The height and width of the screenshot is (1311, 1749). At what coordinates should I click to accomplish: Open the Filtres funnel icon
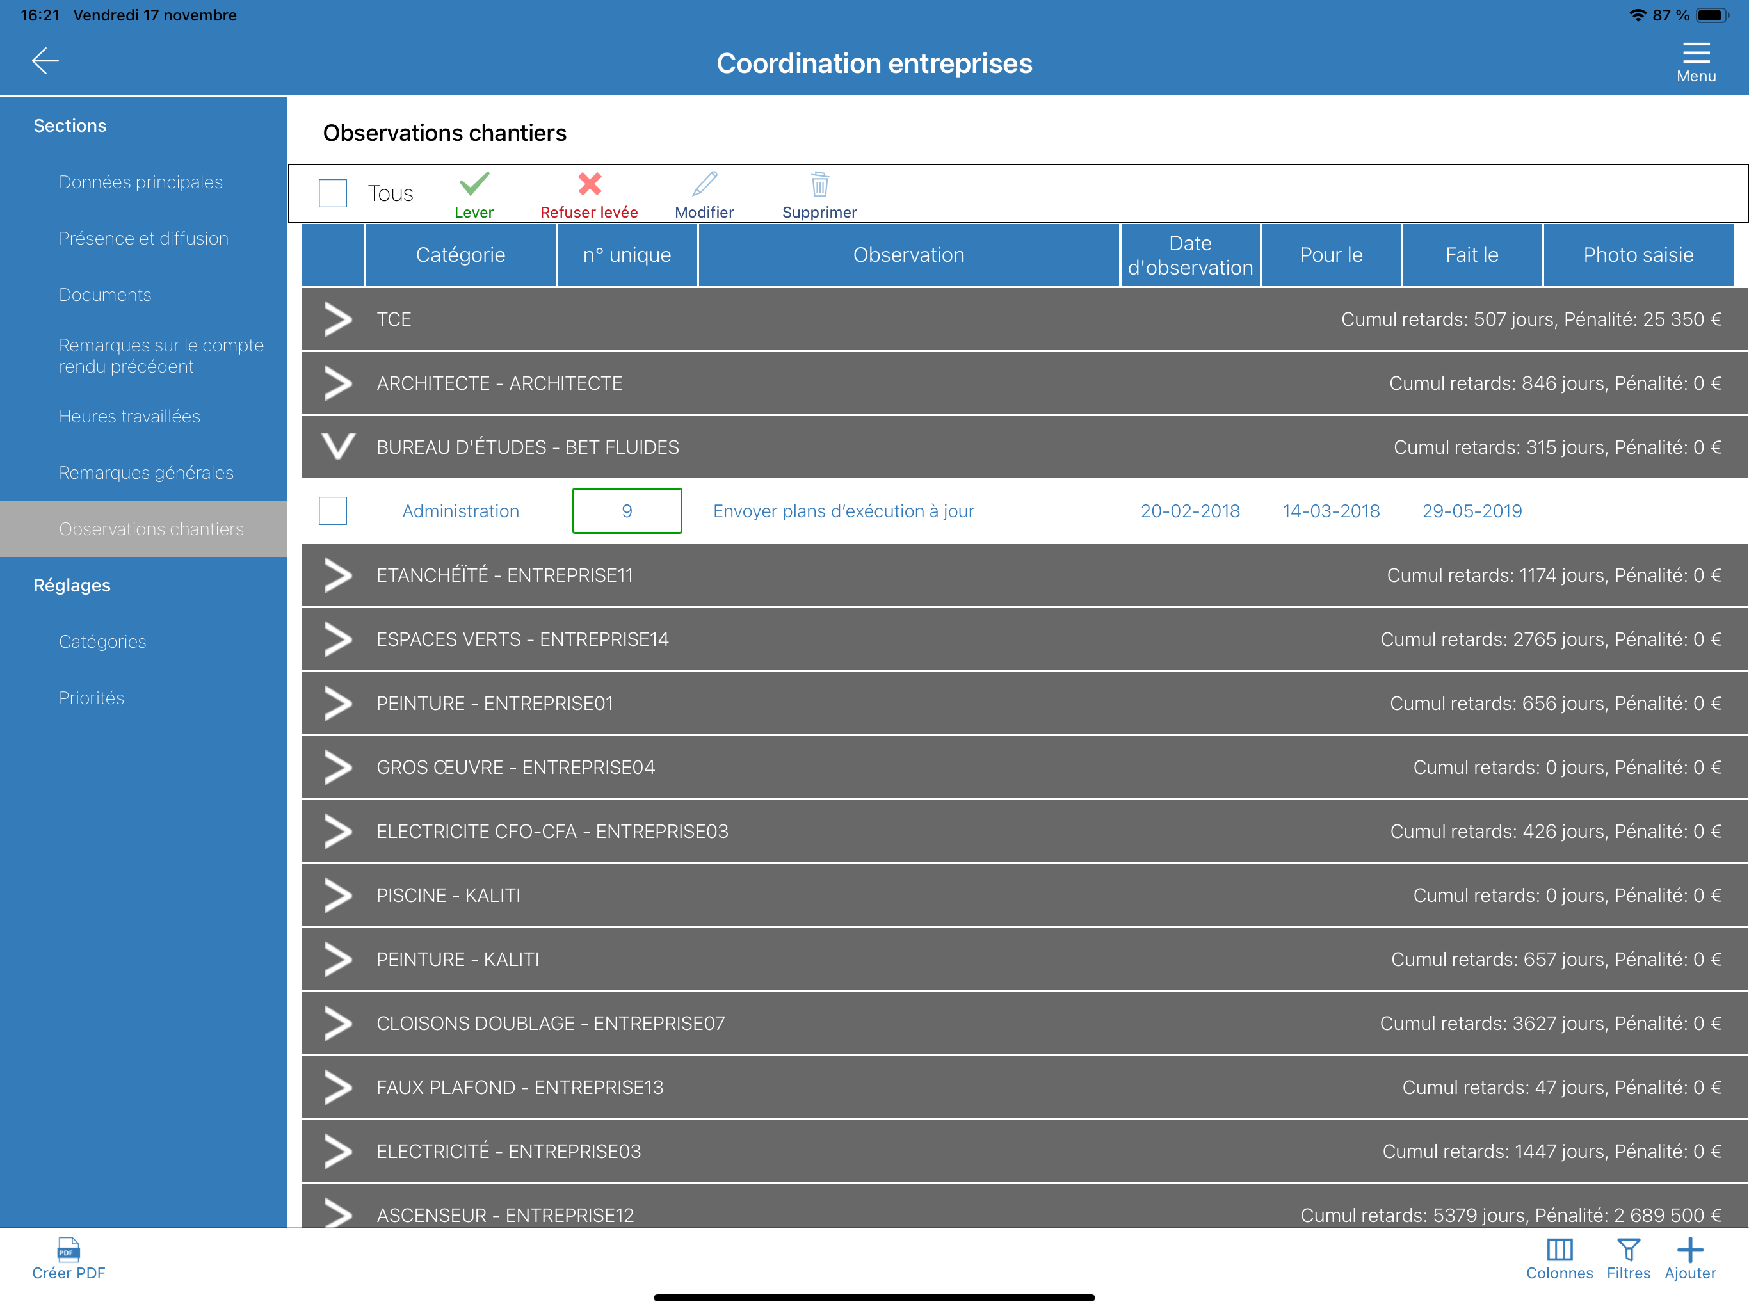coord(1628,1250)
